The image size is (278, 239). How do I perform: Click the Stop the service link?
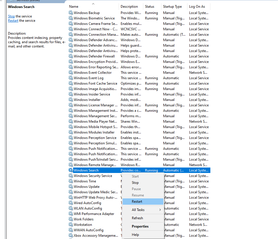click(11, 16)
